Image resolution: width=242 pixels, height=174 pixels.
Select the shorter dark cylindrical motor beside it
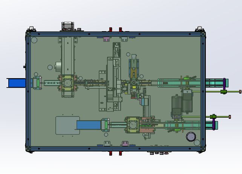pyautogui.click(x=176, y=106)
